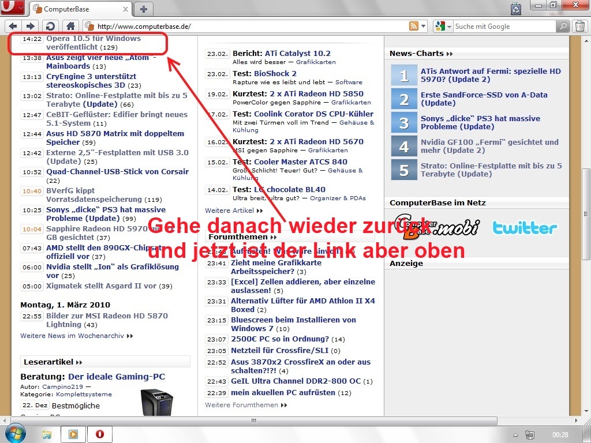
Task: Open Bluescreen beim Installieren von Windows 7
Action: (x=293, y=324)
